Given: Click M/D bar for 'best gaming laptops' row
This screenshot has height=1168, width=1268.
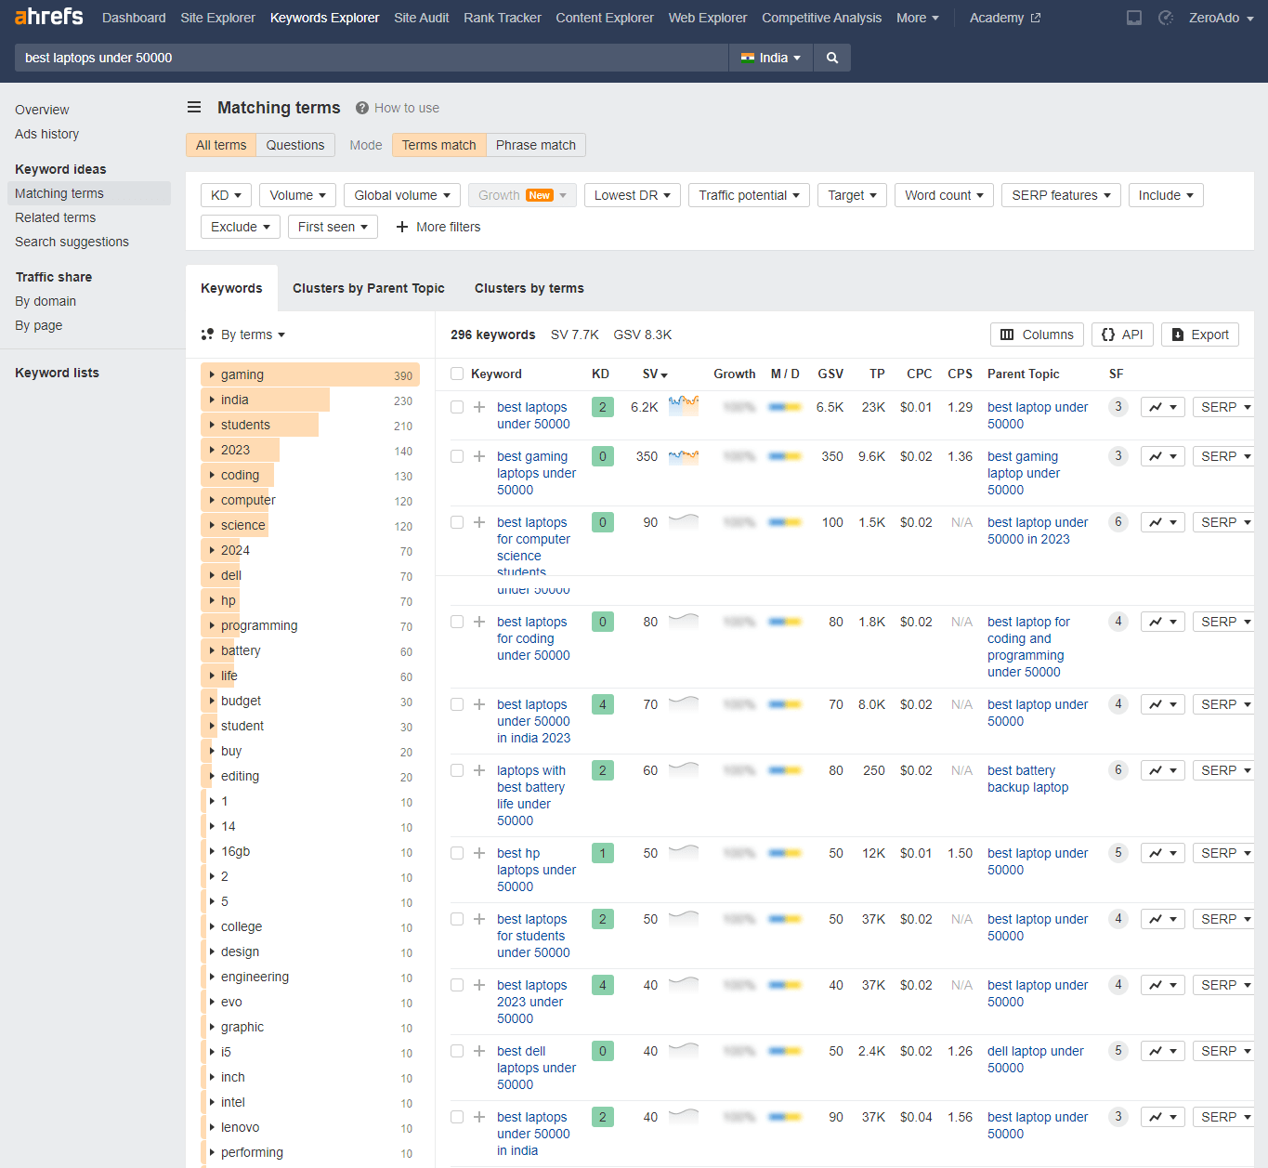Looking at the screenshot, I should pos(785,456).
